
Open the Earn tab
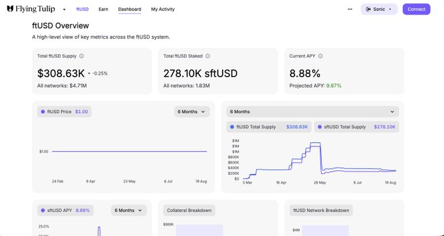tap(103, 9)
